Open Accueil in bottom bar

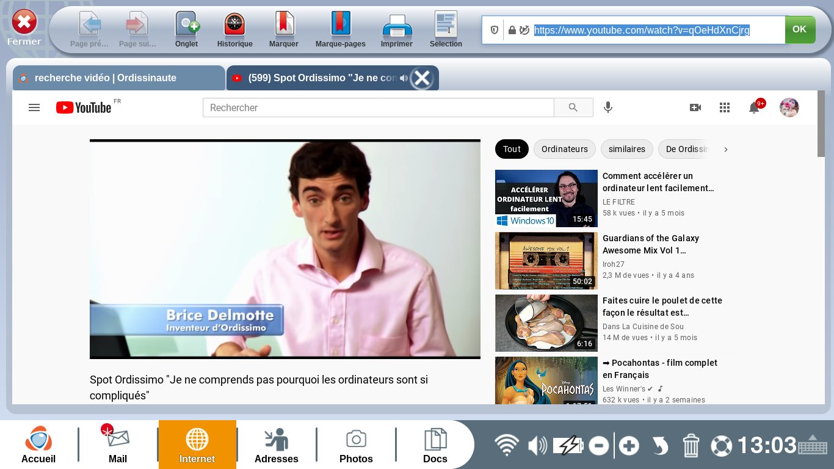(38, 445)
